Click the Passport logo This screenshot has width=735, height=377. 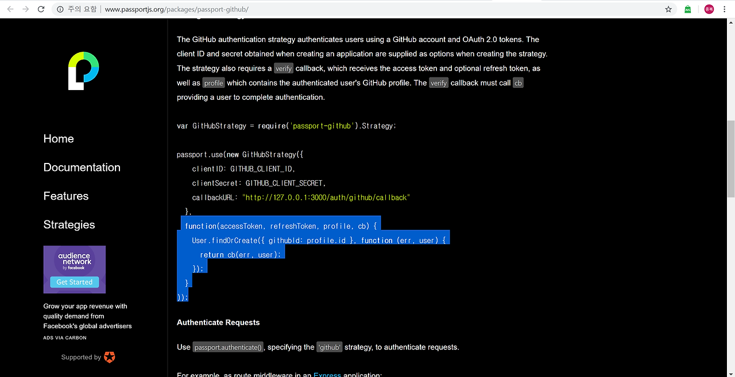pos(83,71)
